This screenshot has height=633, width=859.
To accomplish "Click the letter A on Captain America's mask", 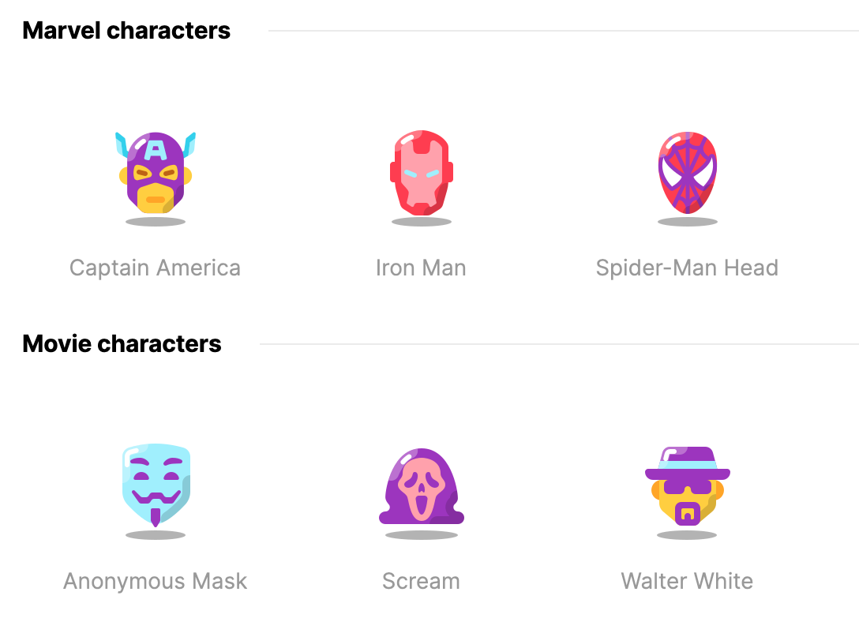I will point(157,148).
